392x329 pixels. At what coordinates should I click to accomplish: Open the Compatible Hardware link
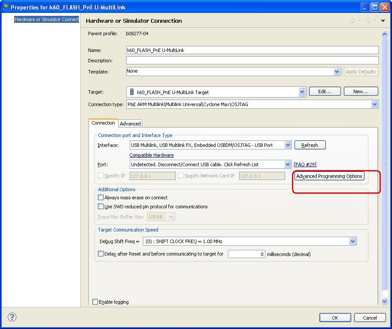tap(152, 155)
